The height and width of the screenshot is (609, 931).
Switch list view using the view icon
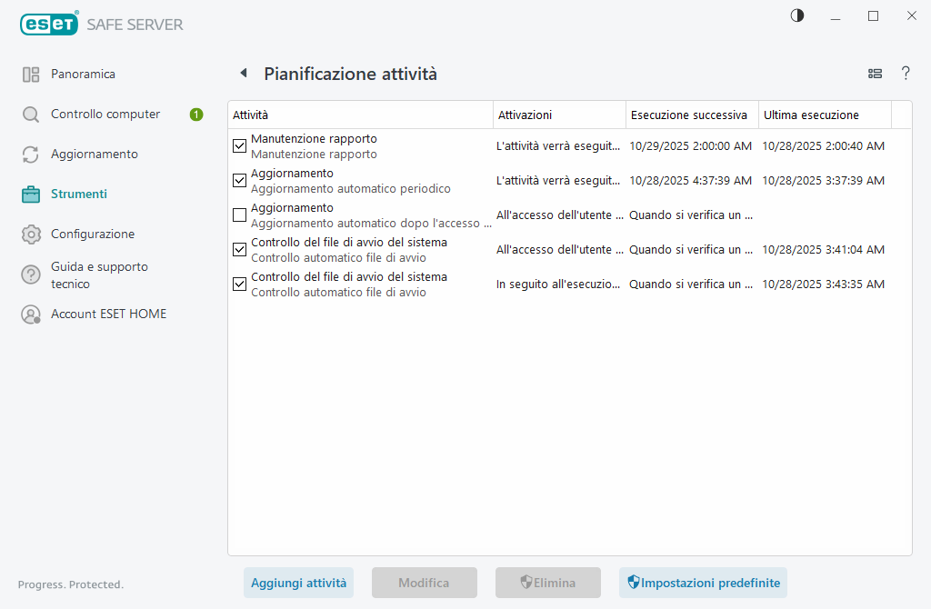click(876, 74)
